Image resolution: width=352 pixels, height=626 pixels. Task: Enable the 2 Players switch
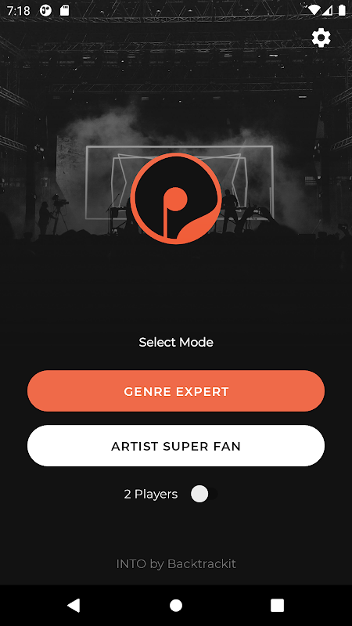point(203,495)
